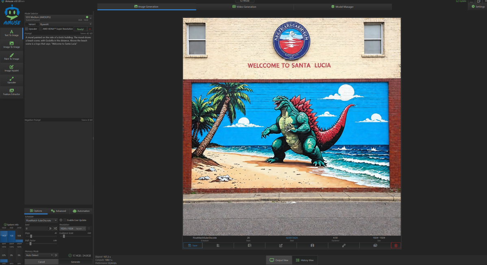The height and width of the screenshot is (265, 487).
Task: Send the result to video with film icon
Action: click(312, 245)
